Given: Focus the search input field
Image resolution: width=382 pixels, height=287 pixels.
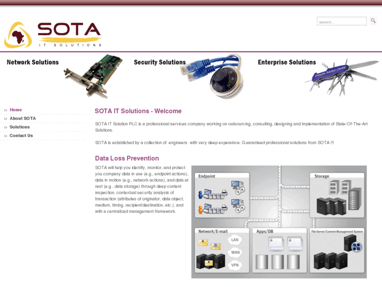Looking at the screenshot, I should click(x=342, y=21).
